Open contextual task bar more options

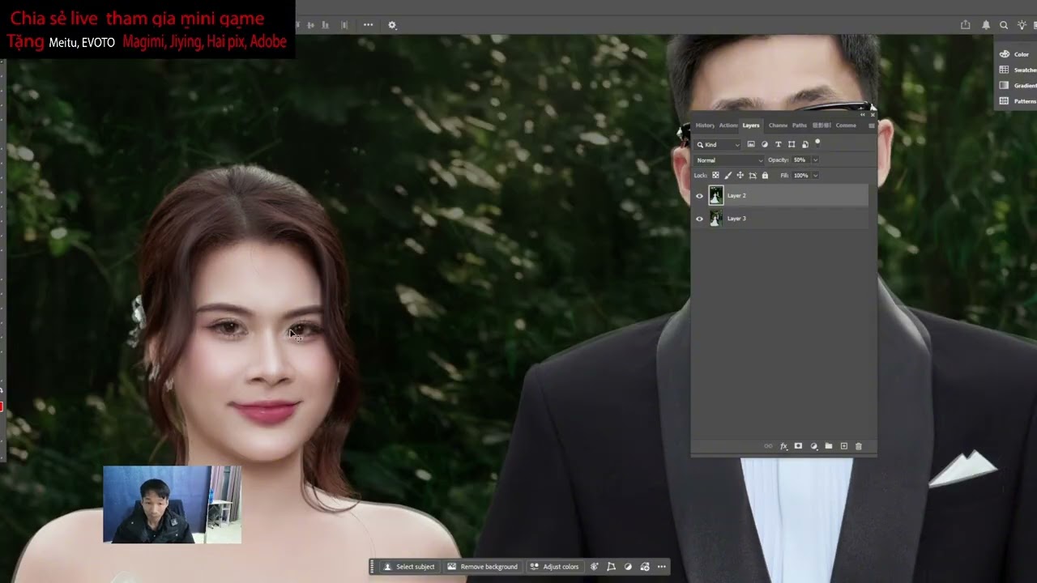tap(662, 567)
